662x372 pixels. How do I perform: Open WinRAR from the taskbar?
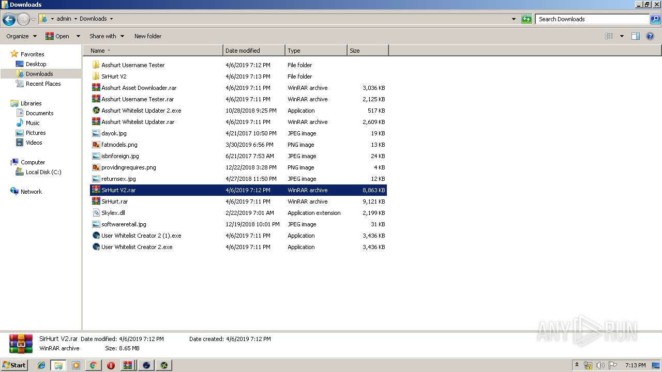point(128,365)
